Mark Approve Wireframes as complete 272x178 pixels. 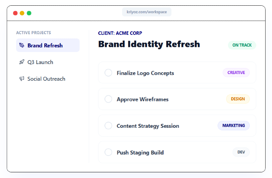click(x=108, y=99)
